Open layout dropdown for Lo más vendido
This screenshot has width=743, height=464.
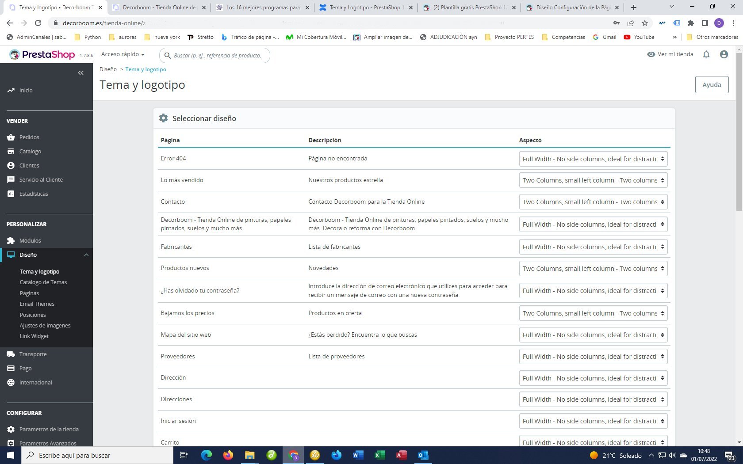pos(593,180)
